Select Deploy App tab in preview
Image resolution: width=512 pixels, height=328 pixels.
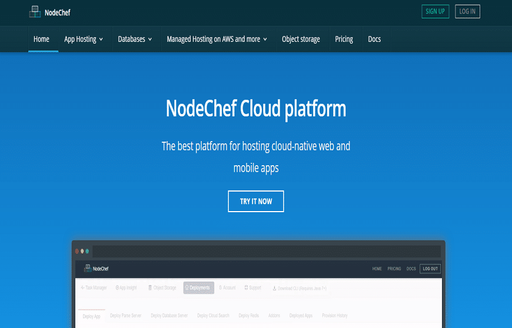(91, 316)
